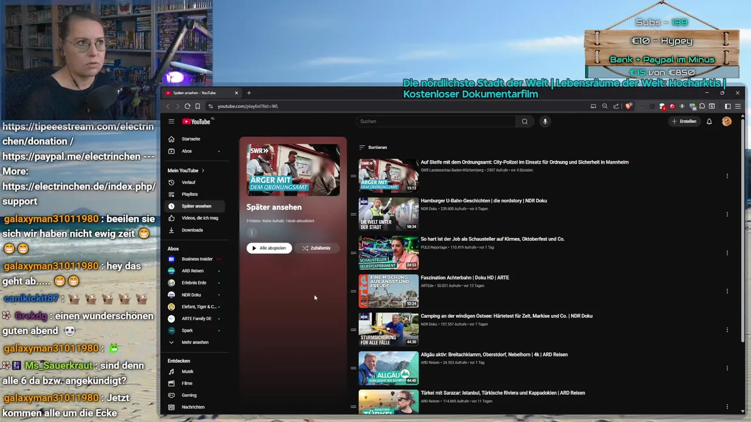Open Business Insider subscription channel
This screenshot has height=422, width=751.
[x=195, y=259]
